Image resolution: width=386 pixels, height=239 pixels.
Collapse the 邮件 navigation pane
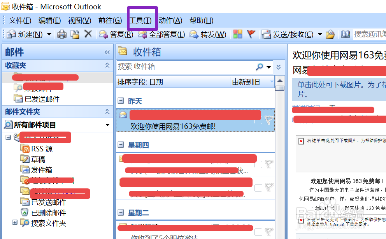[107, 52]
